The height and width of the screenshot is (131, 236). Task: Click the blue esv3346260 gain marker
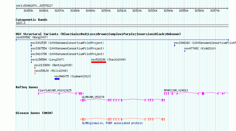174,45
